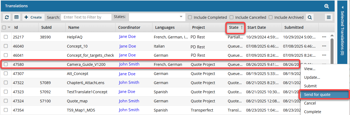Choose Send for quote from context menu
This screenshot has width=350, height=115.
pyautogui.click(x=317, y=95)
